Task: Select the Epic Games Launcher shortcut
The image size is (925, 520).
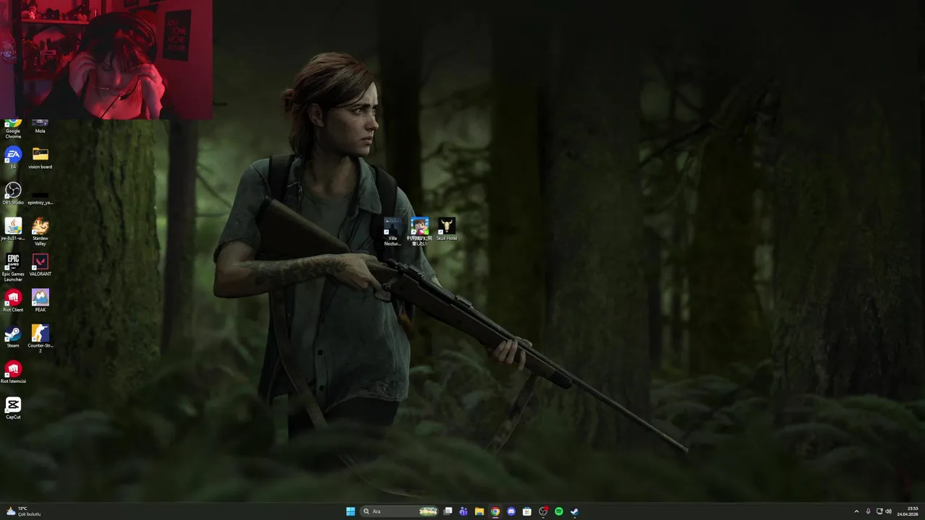Action: point(13,267)
